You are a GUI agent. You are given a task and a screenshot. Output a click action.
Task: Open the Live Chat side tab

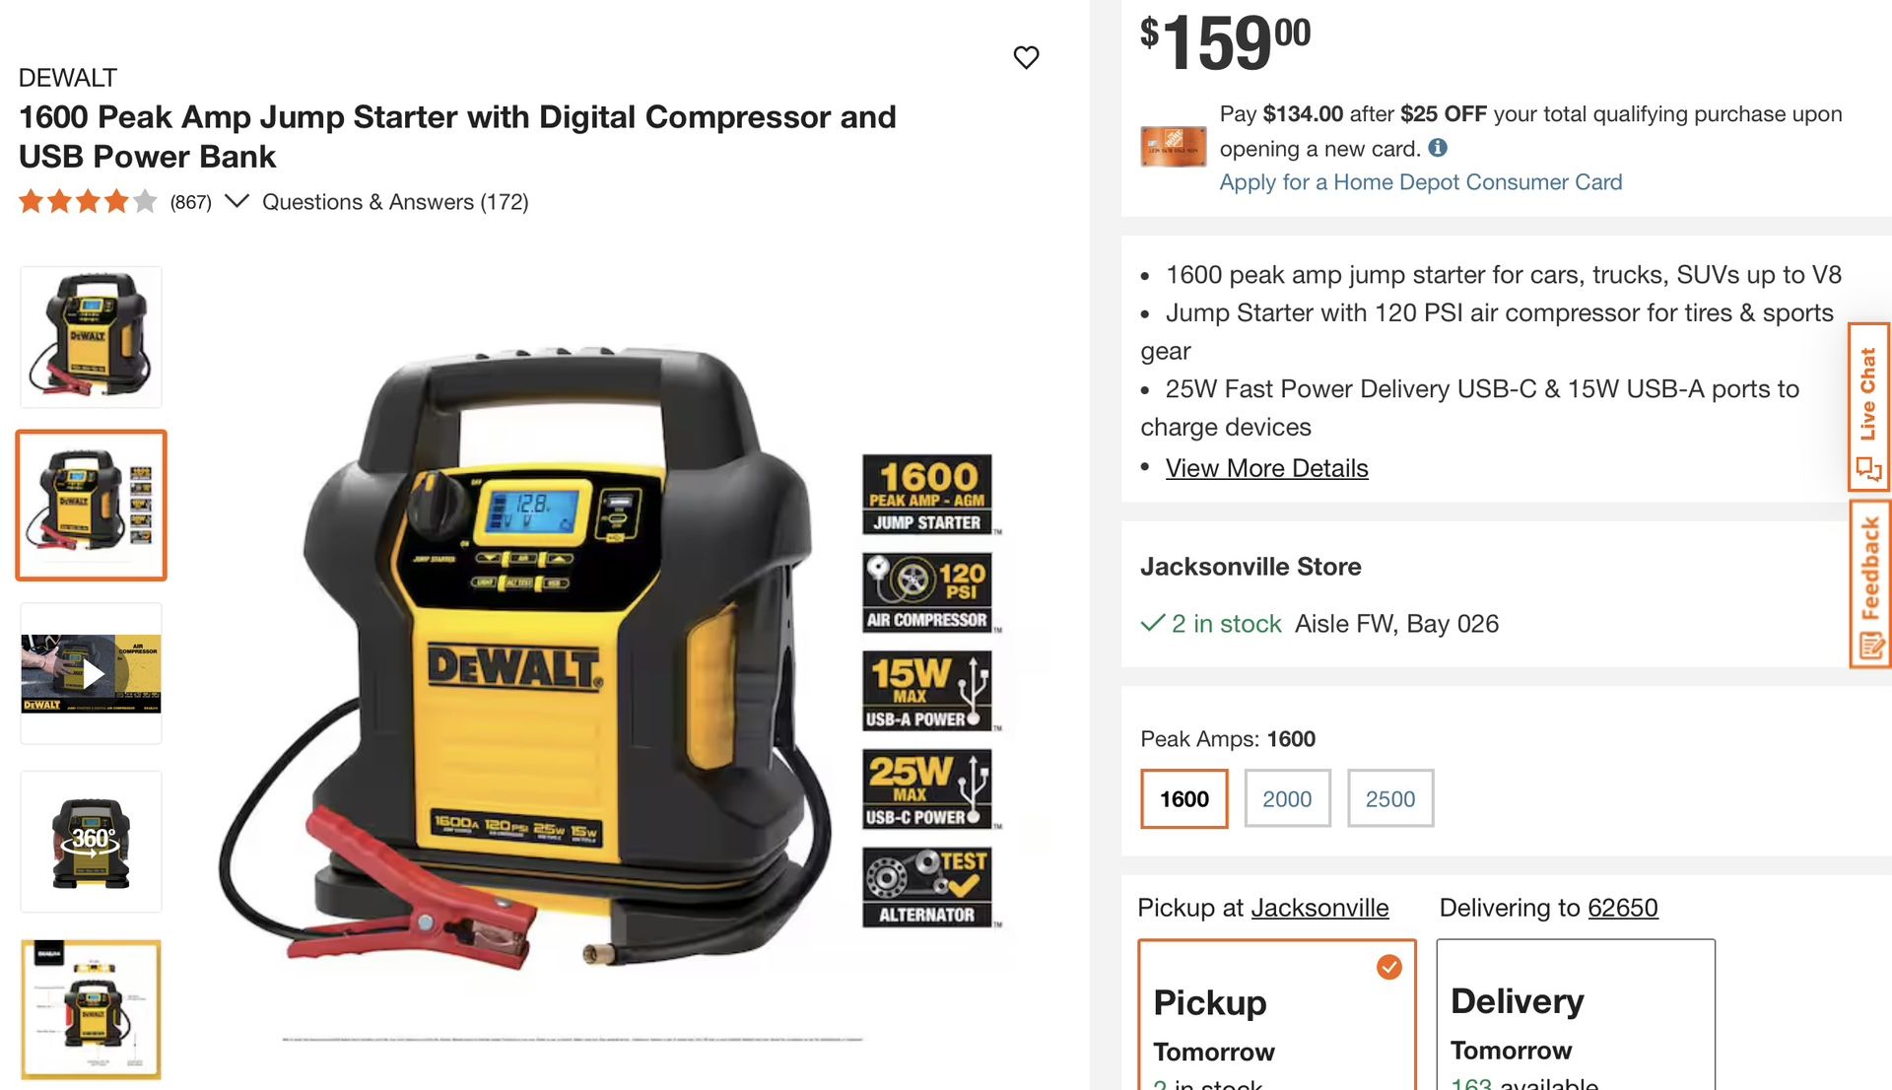[1869, 407]
